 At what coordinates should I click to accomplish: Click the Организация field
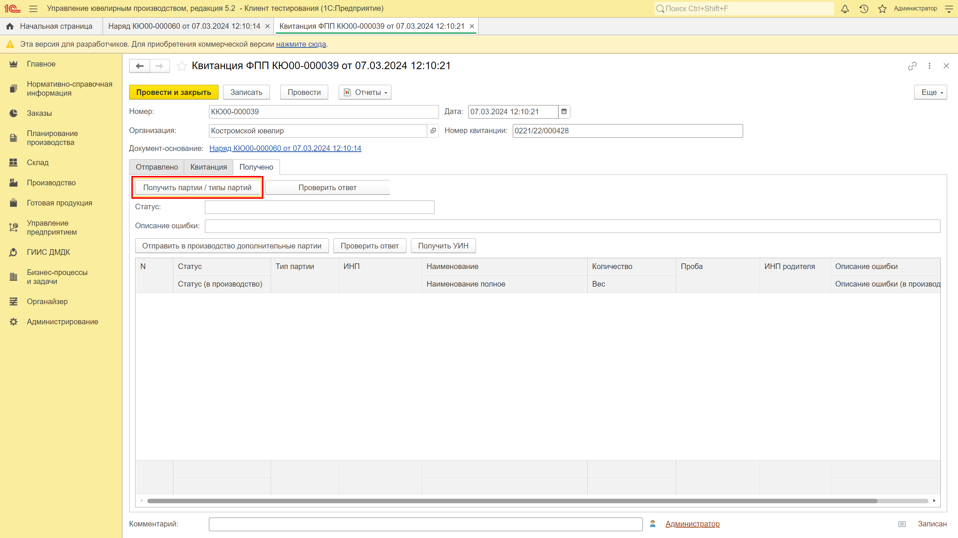(x=318, y=131)
